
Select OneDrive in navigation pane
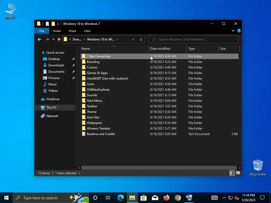coord(53,99)
